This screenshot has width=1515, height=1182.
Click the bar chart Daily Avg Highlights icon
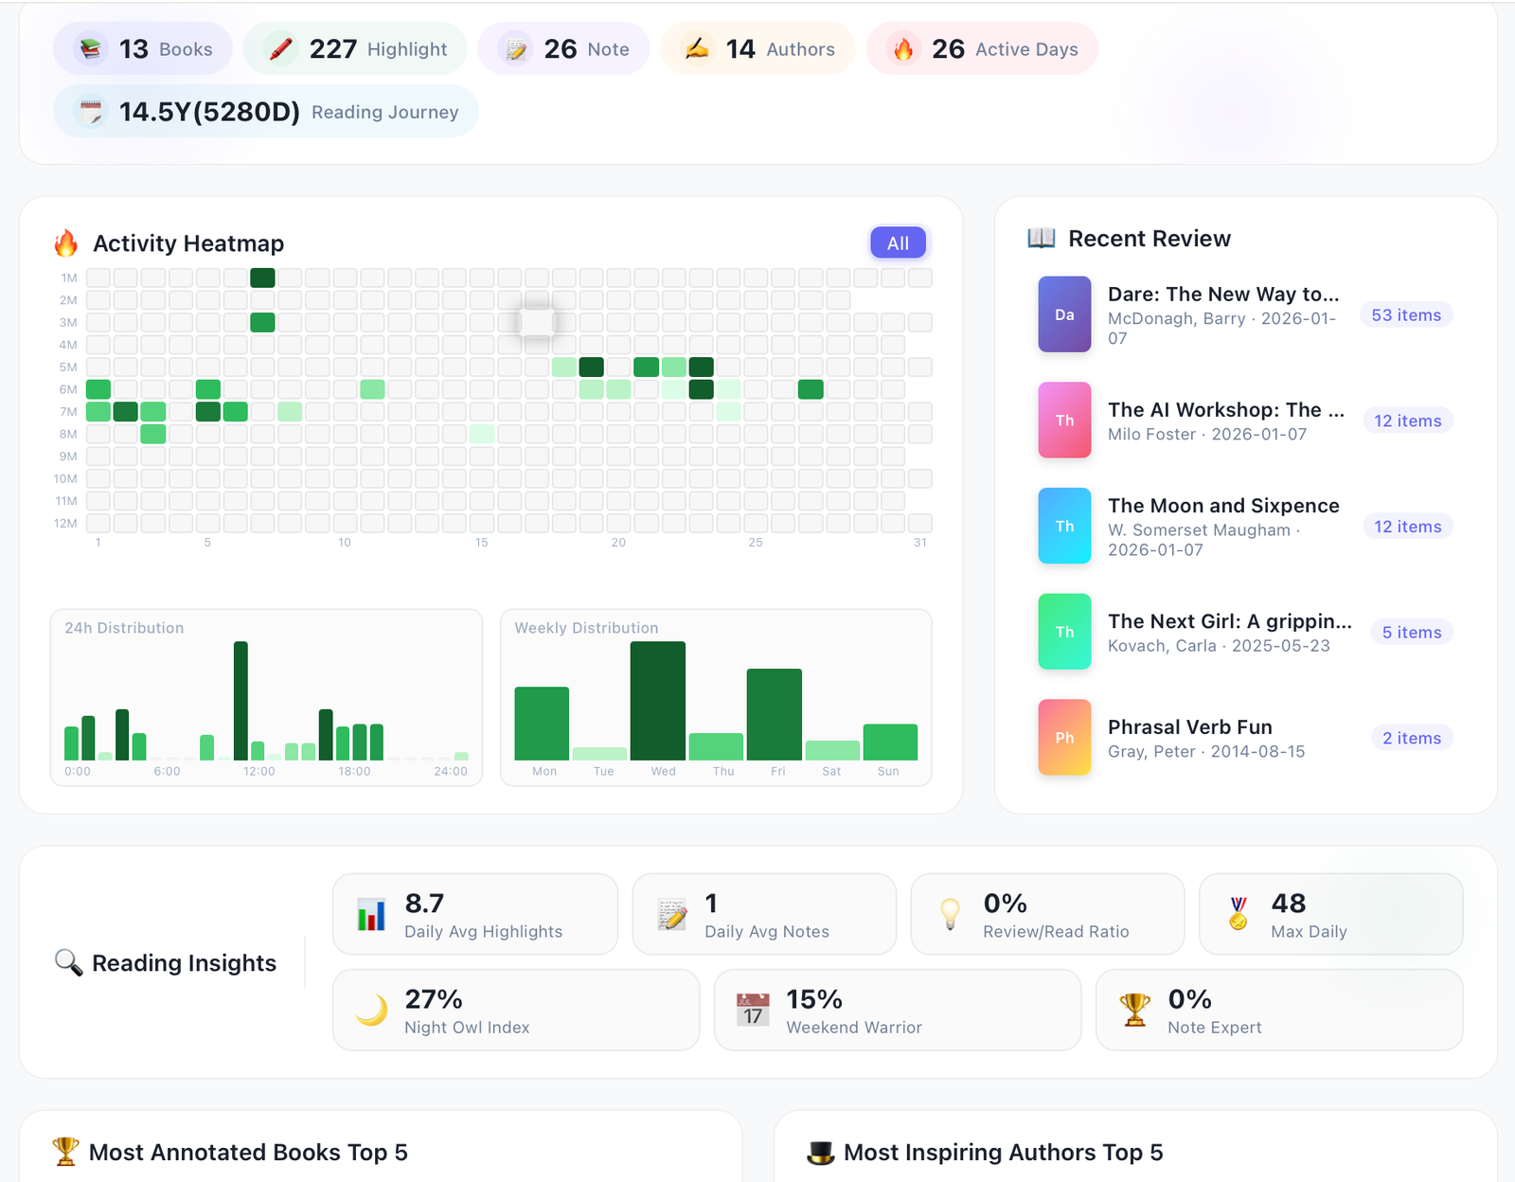[x=371, y=914]
